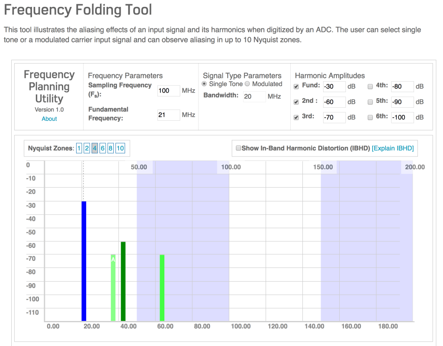Focus the Bandwidth input field

coord(254,96)
